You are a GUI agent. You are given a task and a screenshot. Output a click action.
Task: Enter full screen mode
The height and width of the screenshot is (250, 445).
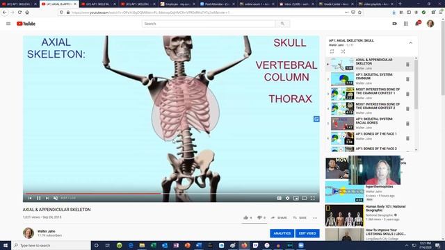click(312, 198)
